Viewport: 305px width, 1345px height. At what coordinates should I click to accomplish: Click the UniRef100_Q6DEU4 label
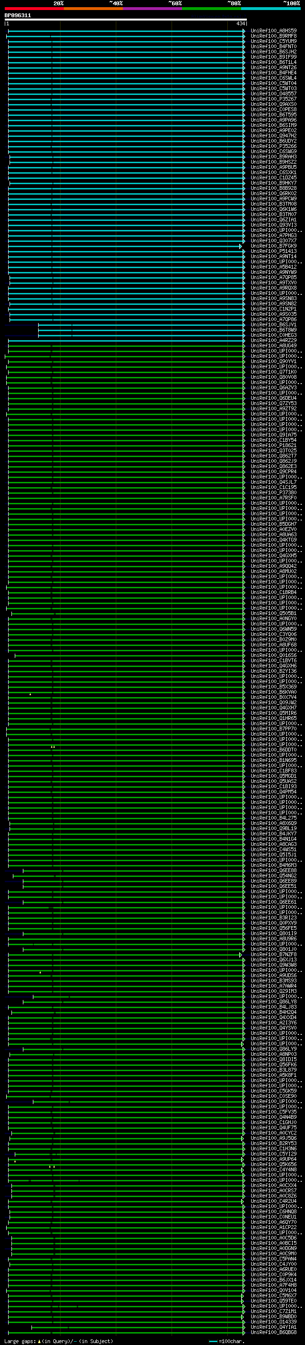coord(274,398)
